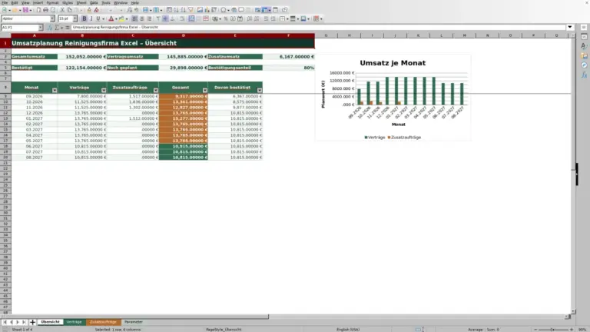Viewport: 590px width, 332px height.
Task: Click the Umsatz je Monat chart
Action: tap(393, 98)
